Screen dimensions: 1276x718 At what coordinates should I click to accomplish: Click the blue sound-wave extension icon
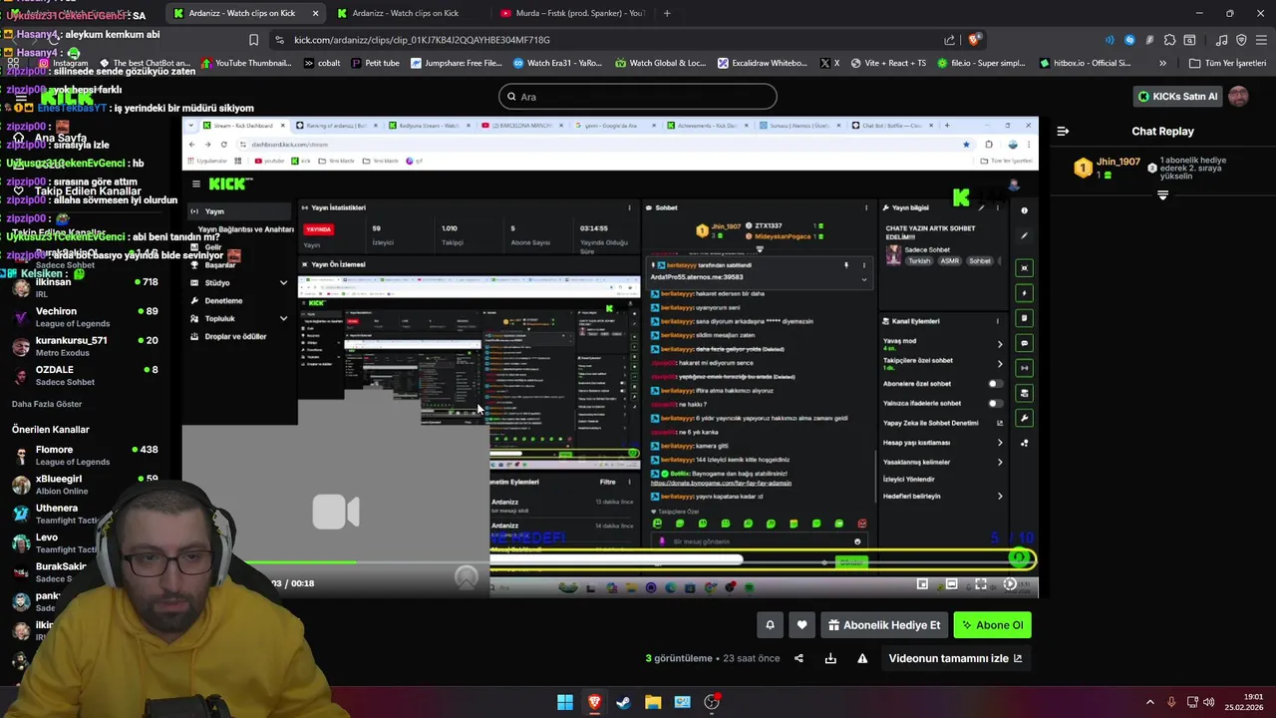coord(1110,40)
